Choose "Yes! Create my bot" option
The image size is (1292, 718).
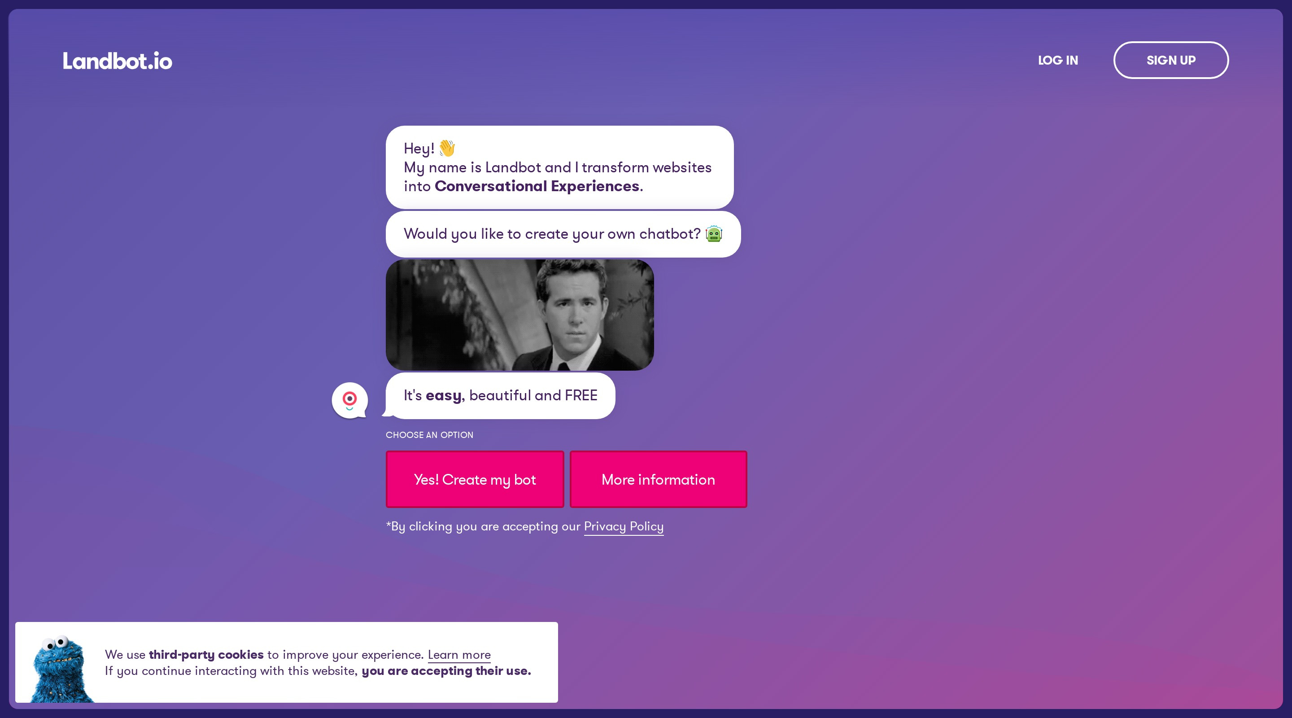tap(475, 479)
